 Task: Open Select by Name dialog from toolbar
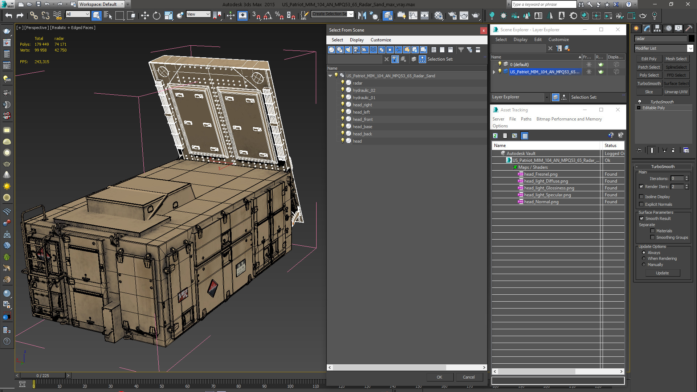pyautogui.click(x=108, y=16)
